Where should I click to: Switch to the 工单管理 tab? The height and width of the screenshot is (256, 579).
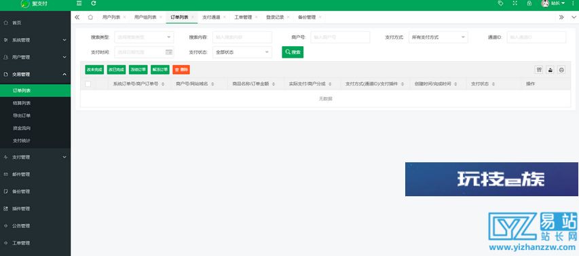click(243, 18)
